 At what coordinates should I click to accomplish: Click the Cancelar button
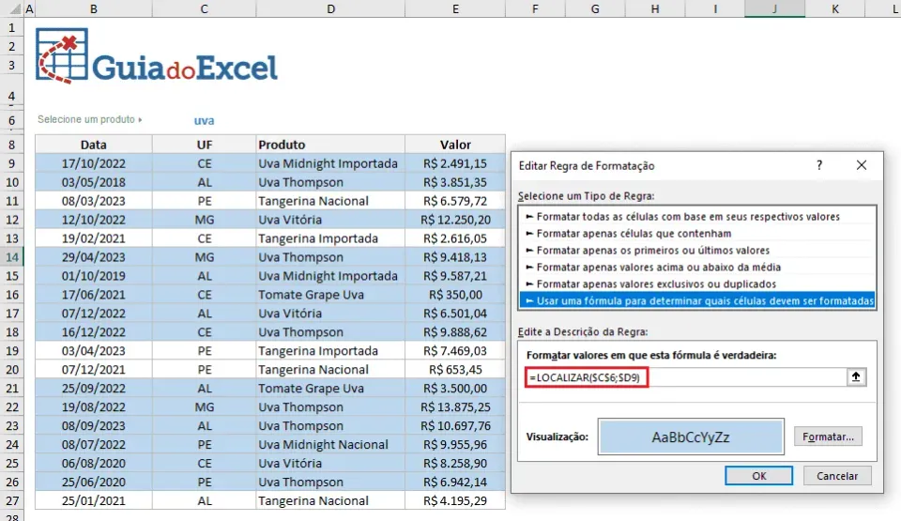[837, 476]
